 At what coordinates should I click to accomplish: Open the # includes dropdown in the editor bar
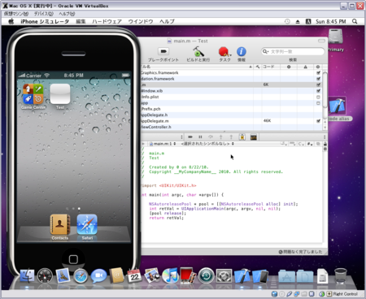point(310,144)
